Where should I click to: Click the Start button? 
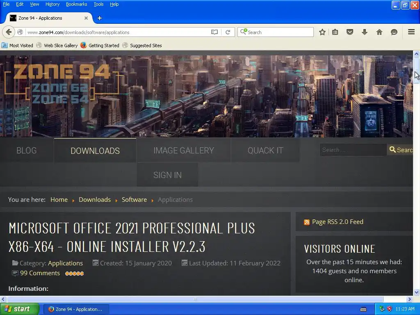tap(20, 309)
